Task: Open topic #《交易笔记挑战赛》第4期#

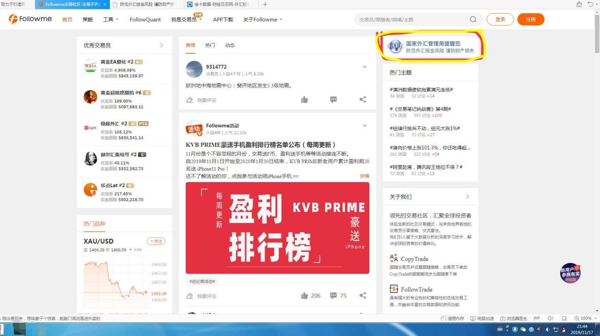Action: (x=420, y=109)
